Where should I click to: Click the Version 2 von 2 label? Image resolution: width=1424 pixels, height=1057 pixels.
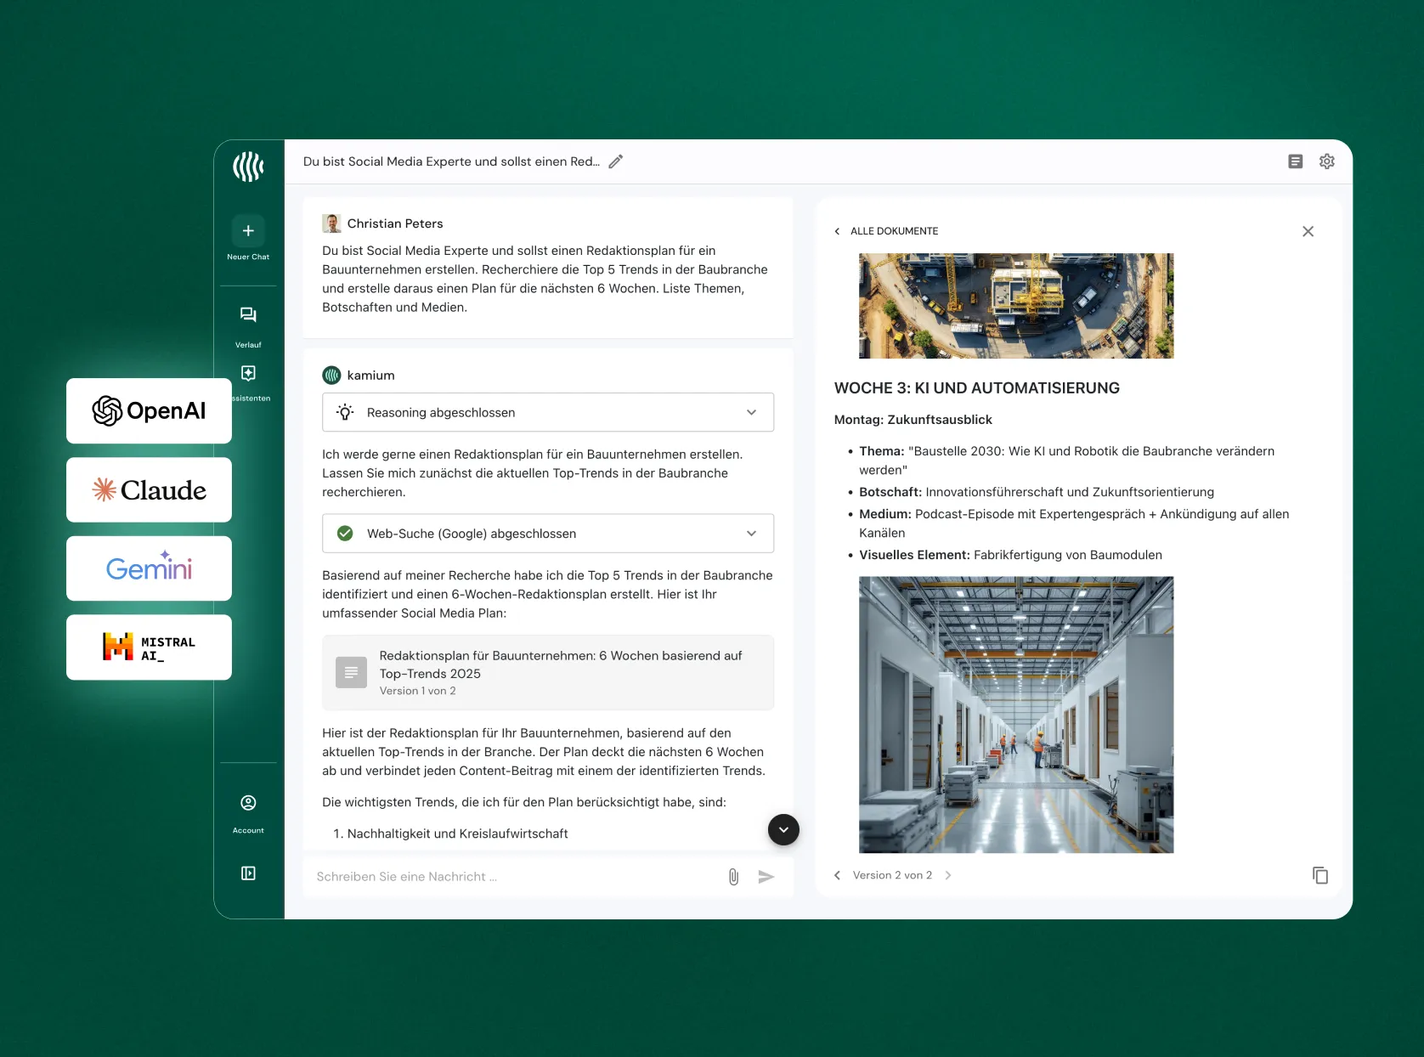coord(892,875)
